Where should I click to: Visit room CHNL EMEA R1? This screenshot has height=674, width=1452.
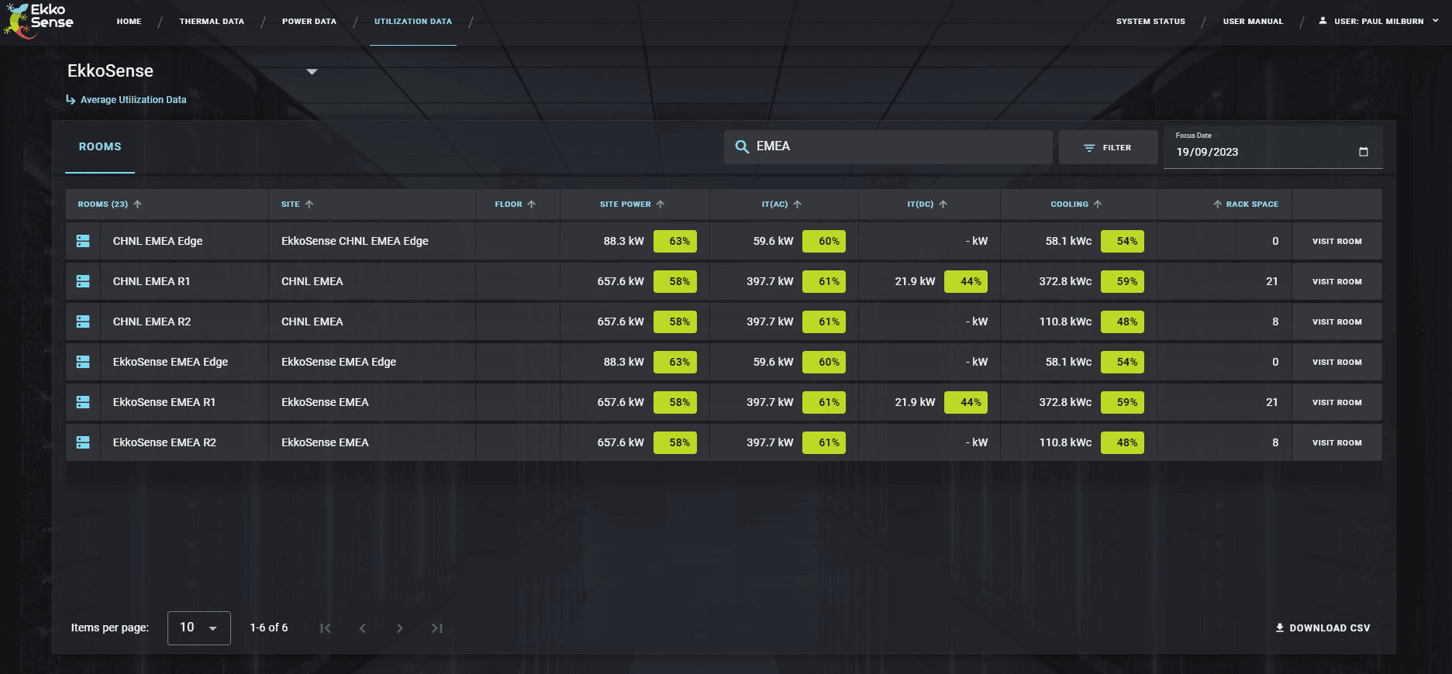[x=1336, y=281]
